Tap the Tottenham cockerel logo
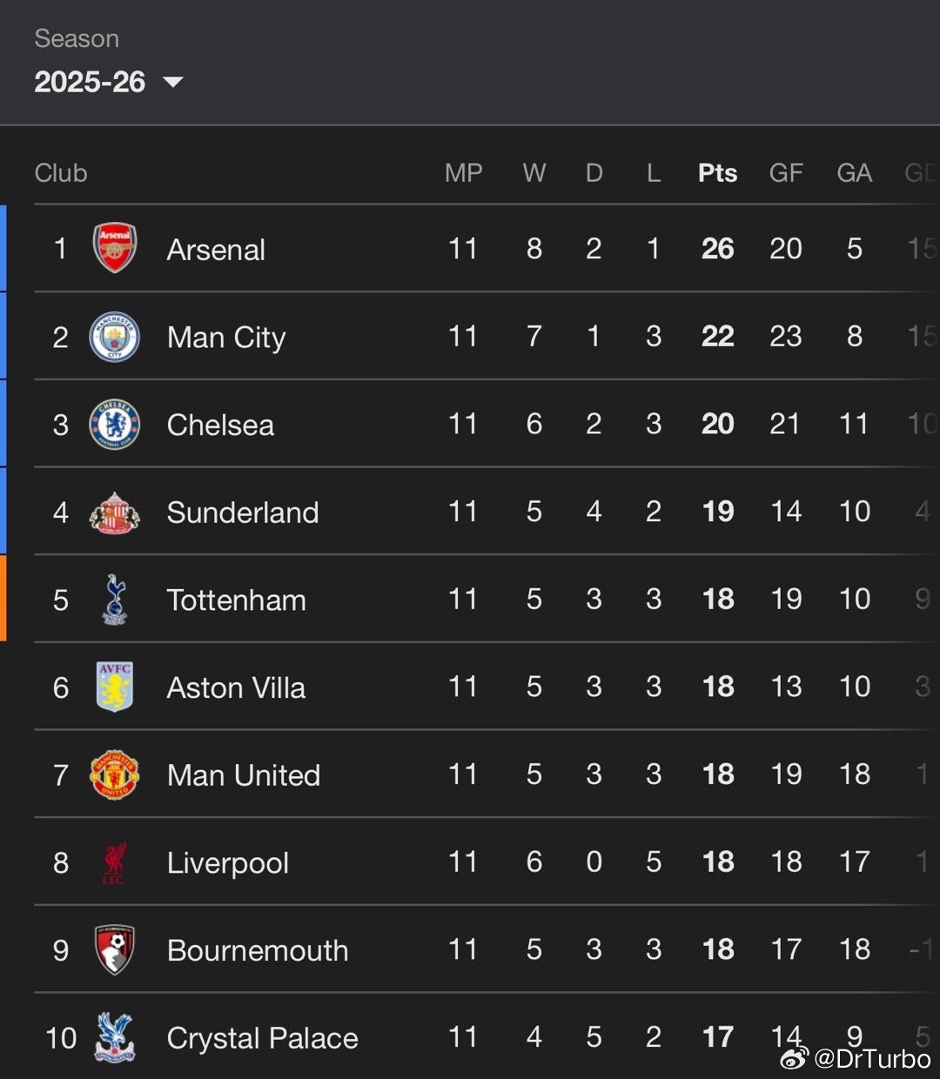The height and width of the screenshot is (1079, 940). (115, 600)
